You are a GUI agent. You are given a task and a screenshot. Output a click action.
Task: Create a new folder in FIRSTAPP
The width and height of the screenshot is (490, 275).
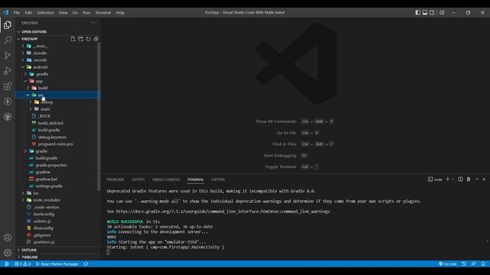[x=80, y=39]
